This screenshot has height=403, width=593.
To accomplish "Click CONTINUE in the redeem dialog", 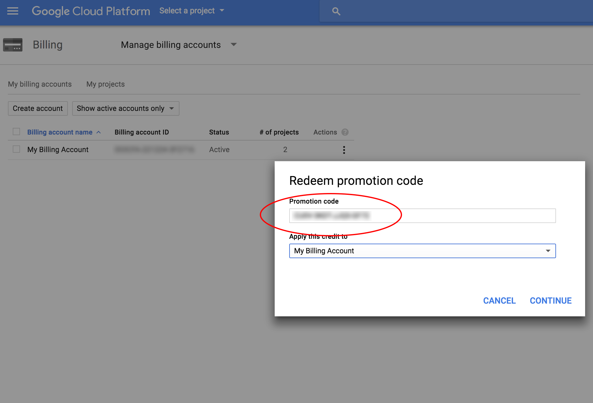I will (551, 301).
